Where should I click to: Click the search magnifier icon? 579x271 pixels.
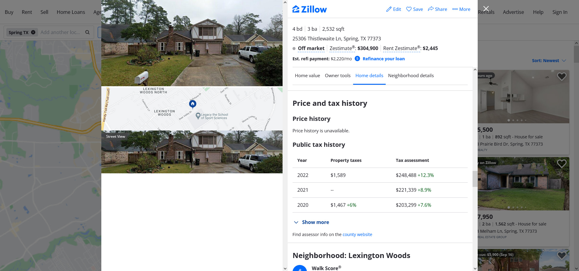click(x=87, y=32)
